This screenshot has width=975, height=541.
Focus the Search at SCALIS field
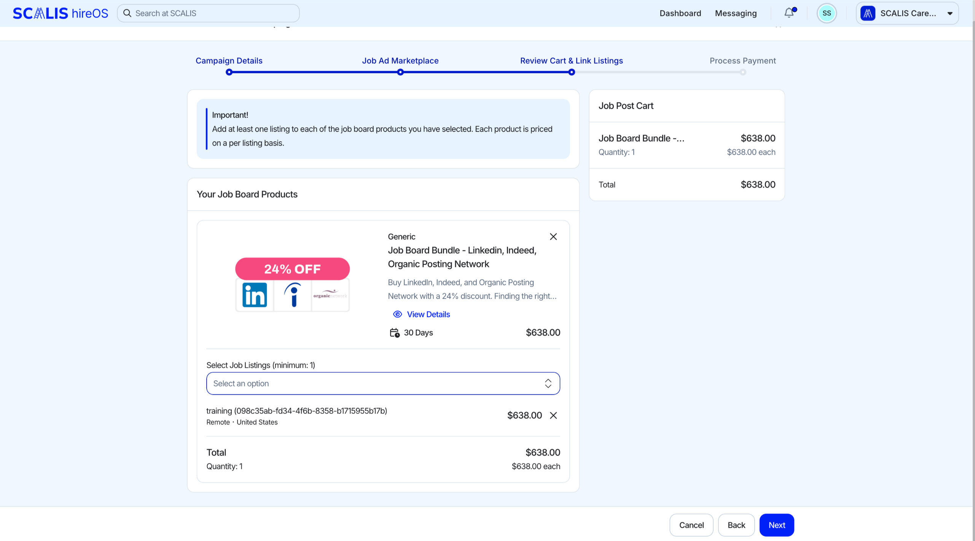pos(208,13)
